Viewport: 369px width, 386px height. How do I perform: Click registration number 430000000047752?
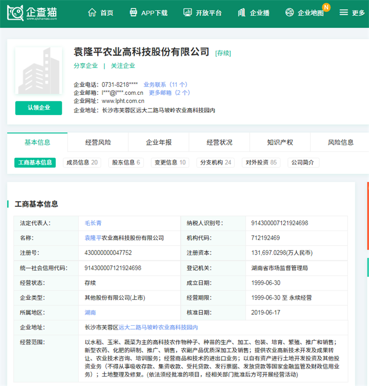[108, 253]
